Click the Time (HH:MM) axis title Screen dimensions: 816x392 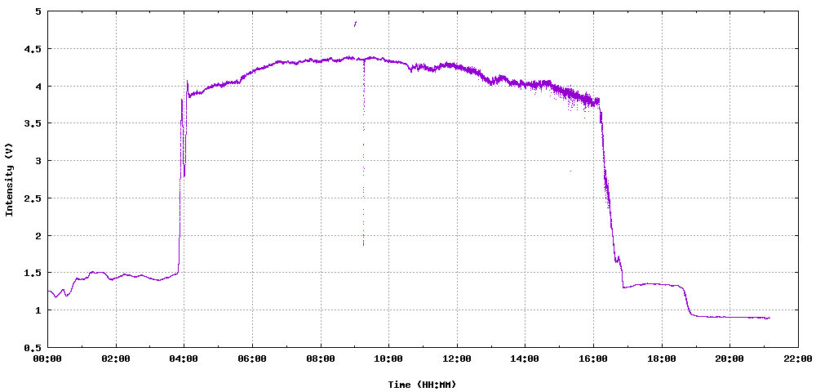[x=423, y=385]
